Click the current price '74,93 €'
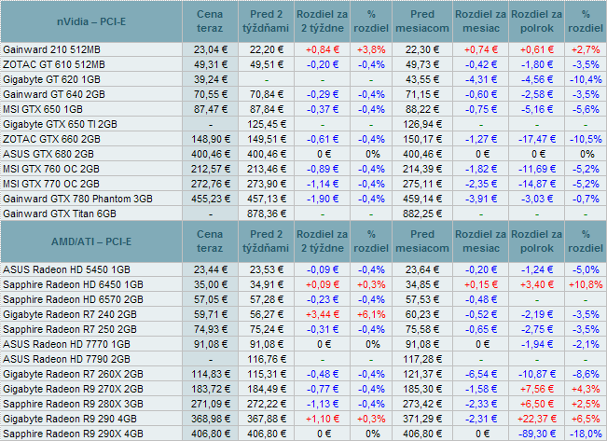The image size is (607, 441). coord(211,329)
